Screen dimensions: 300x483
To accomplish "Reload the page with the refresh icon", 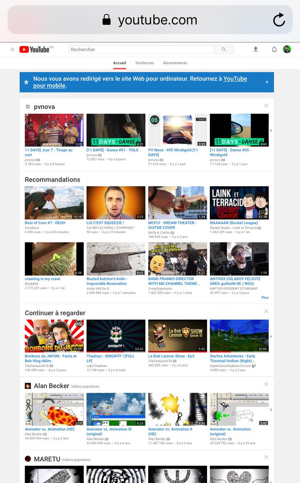I will (279, 20).
